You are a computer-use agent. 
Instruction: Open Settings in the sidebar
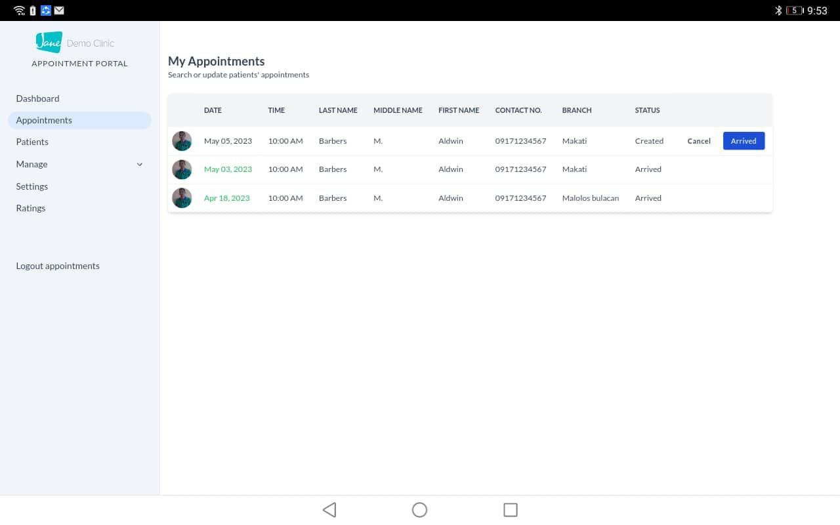click(x=32, y=186)
